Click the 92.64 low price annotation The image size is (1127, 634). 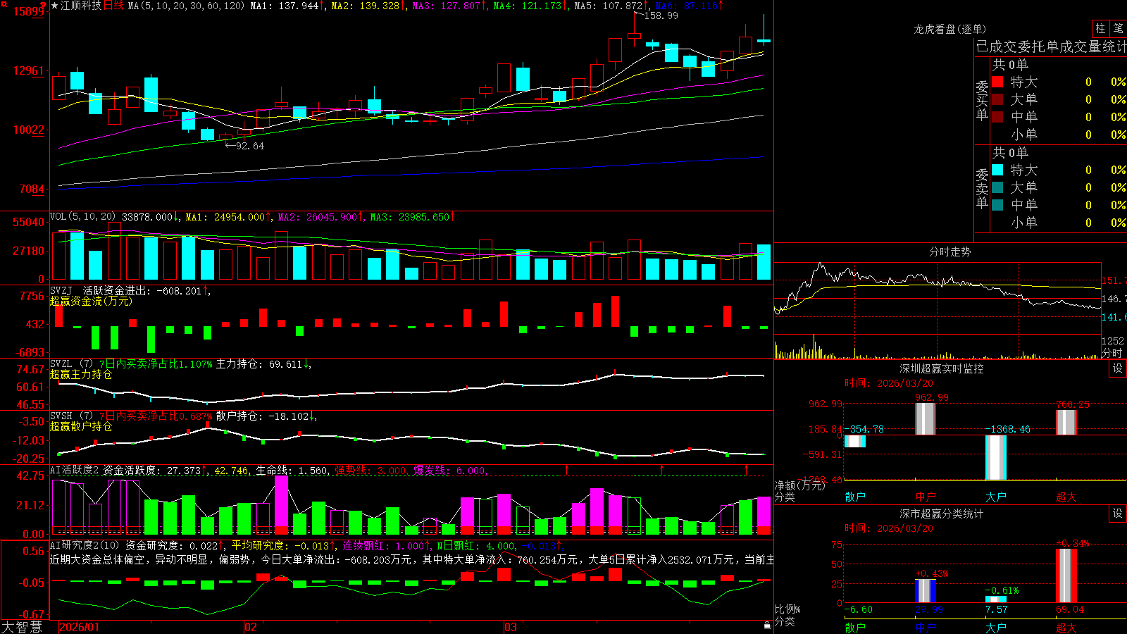coord(249,146)
